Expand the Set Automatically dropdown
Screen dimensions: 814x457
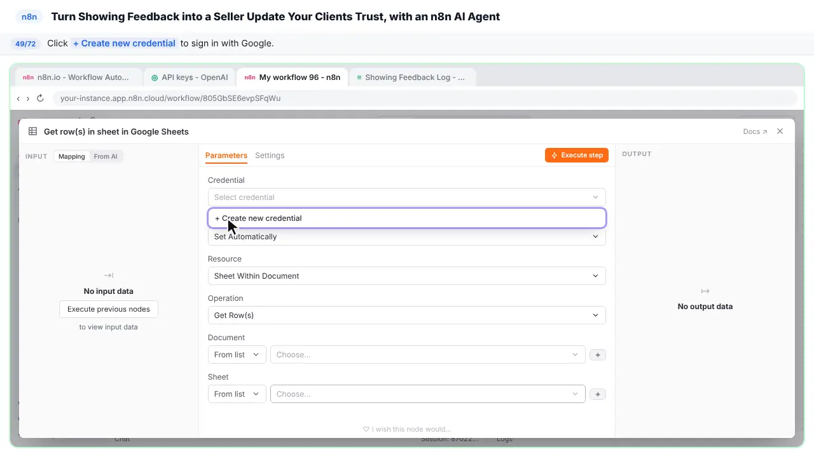tap(407, 237)
